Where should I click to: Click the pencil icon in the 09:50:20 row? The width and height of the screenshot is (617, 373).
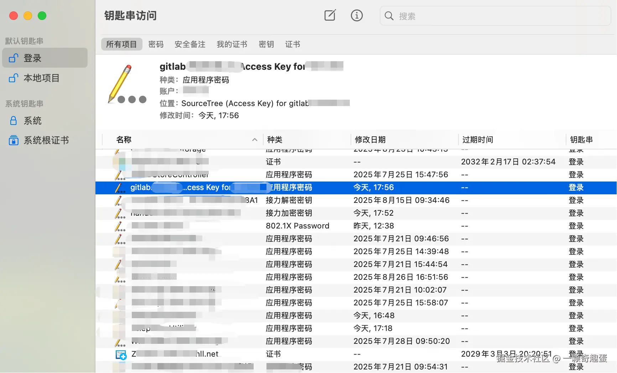pyautogui.click(x=120, y=342)
